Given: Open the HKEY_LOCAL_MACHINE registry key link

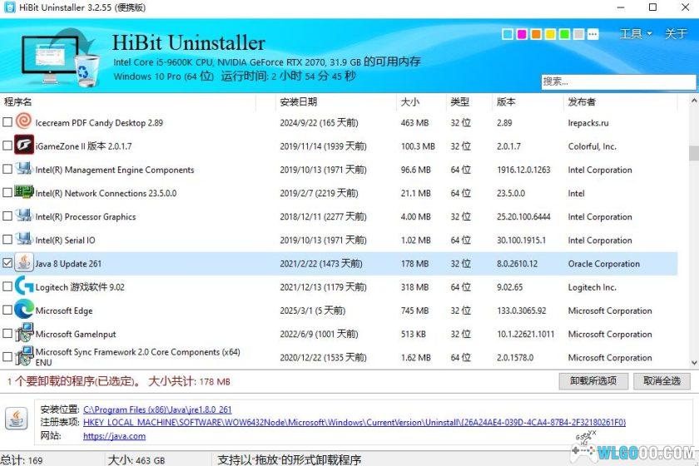Looking at the screenshot, I should click(x=354, y=422).
